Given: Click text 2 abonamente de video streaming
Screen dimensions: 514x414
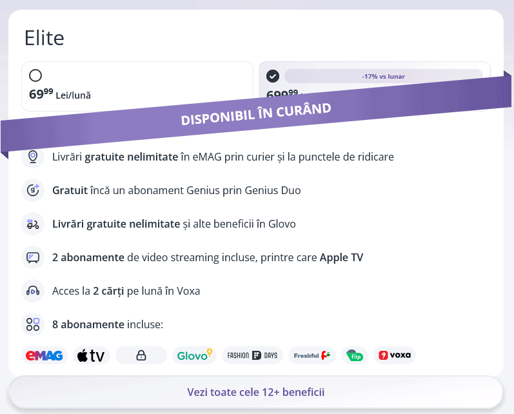Looking at the screenshot, I should click(x=208, y=258).
